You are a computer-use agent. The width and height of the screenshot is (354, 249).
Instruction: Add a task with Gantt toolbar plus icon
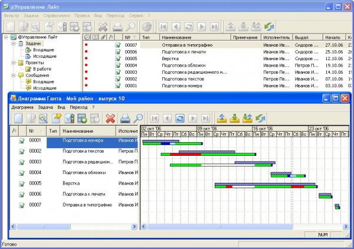(82, 118)
